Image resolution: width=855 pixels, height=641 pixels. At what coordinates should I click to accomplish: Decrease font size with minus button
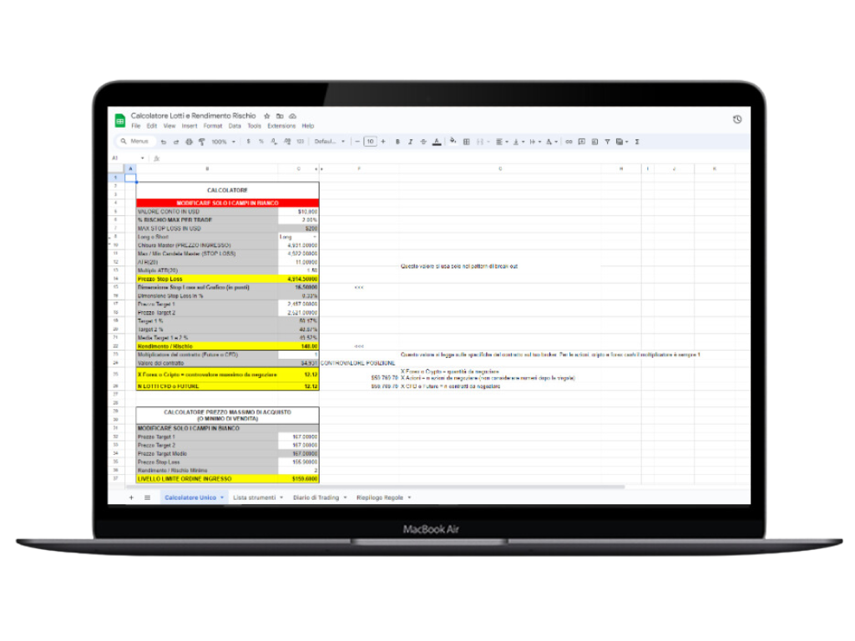click(x=357, y=142)
